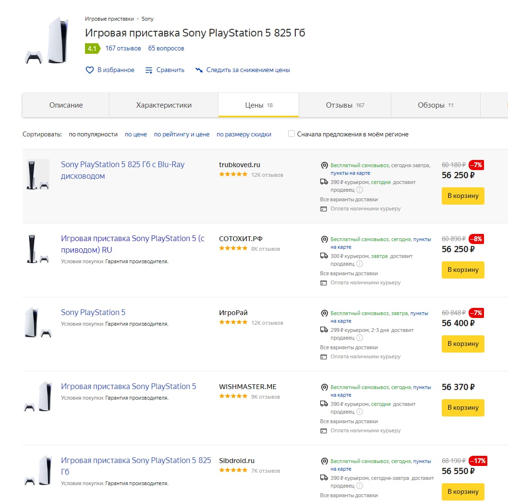Click the green 4.1 rating badge

(x=93, y=49)
